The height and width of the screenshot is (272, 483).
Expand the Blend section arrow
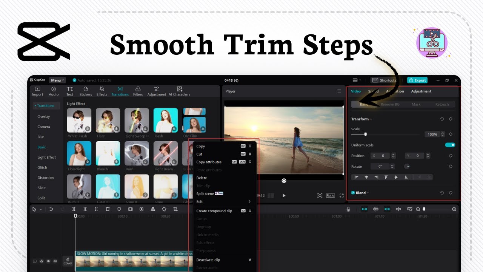(368, 193)
